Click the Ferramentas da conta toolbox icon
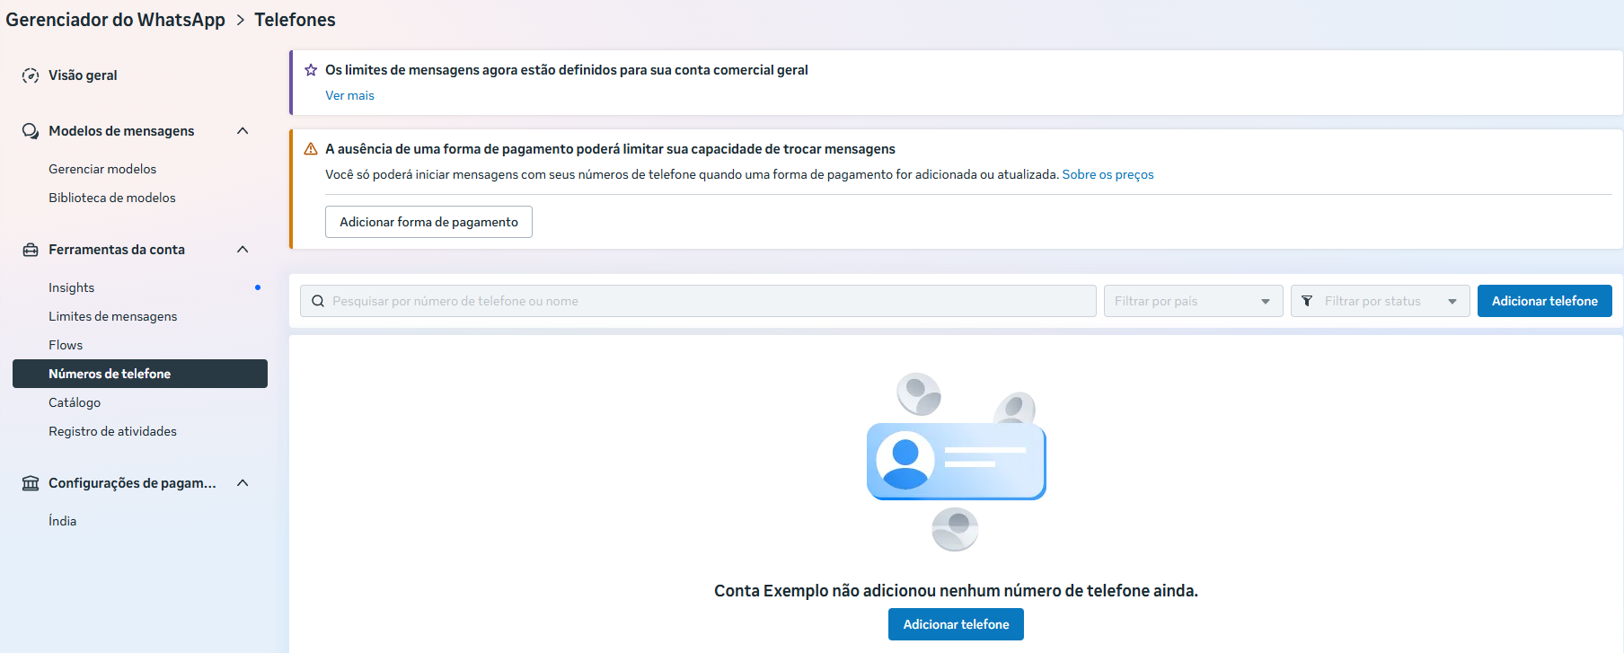Viewport: 1624px width, 653px height. click(x=31, y=250)
